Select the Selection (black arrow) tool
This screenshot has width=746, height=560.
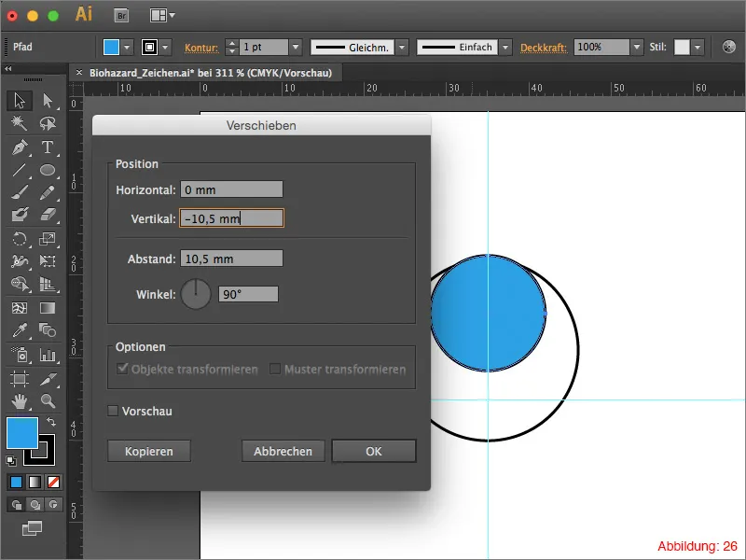20,101
